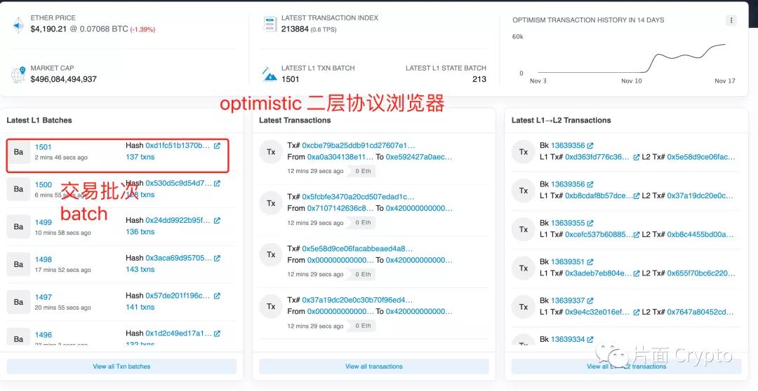This screenshot has width=758, height=391.
Task: Open the 137 txns link
Action: (x=140, y=157)
